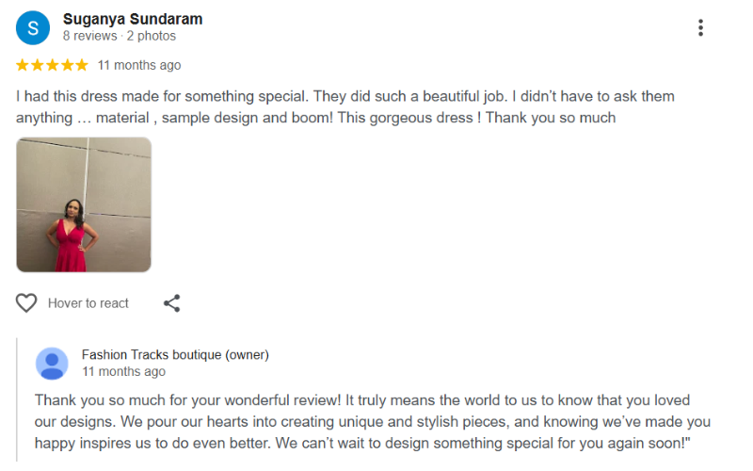Click the '8 reviews' text under the reviewer name
Image resolution: width=753 pixels, height=471 pixels.
point(90,36)
